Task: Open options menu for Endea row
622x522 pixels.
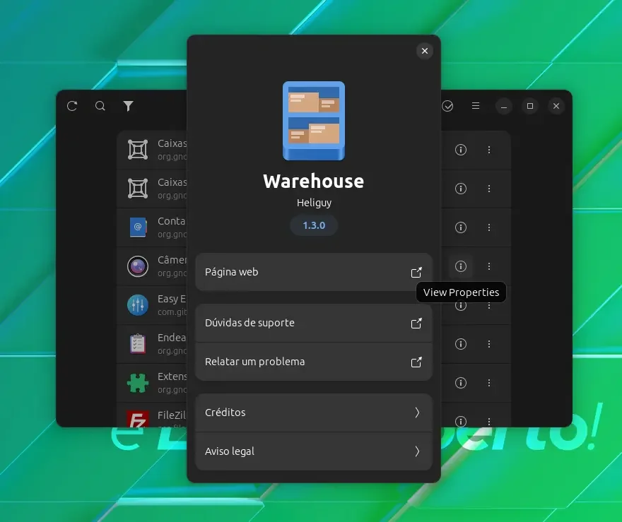Action: pos(489,344)
